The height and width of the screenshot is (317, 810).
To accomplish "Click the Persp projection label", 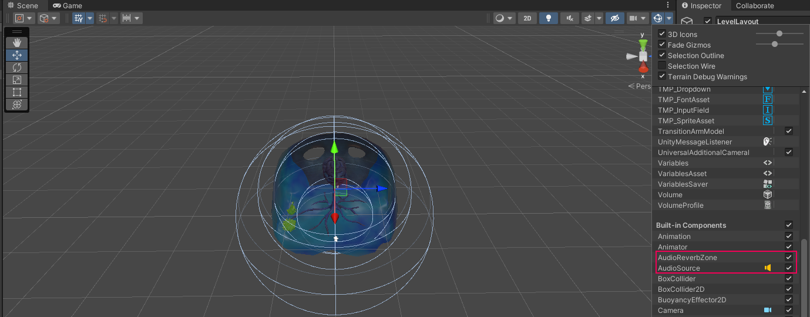I will pos(641,86).
